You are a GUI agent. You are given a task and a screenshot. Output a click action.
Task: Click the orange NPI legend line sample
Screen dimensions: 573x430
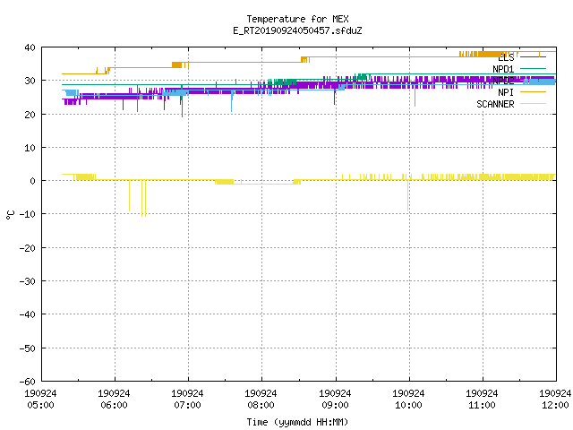point(533,91)
